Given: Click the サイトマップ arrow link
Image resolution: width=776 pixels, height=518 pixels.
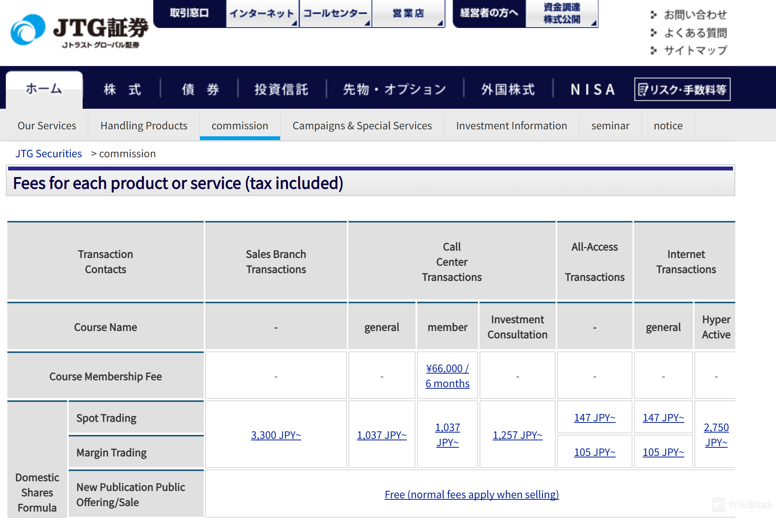Looking at the screenshot, I should point(695,50).
